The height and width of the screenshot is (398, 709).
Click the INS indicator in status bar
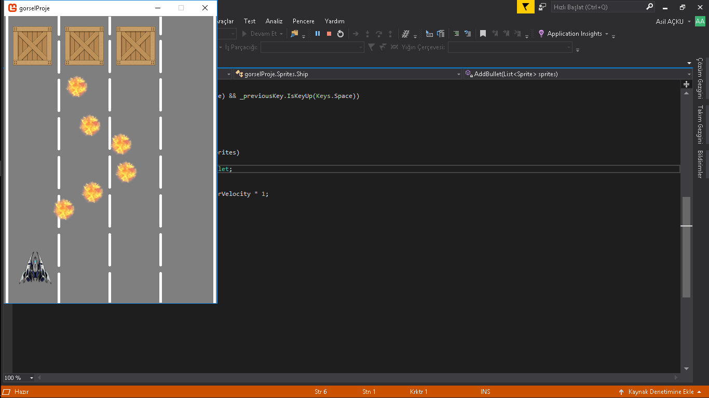point(485,392)
